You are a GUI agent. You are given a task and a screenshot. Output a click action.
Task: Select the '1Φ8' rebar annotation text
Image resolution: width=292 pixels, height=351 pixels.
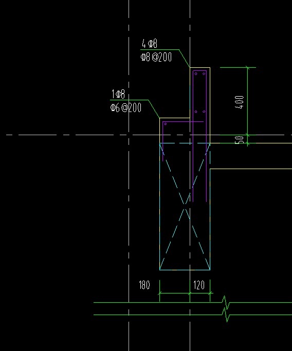pyautogui.click(x=118, y=94)
